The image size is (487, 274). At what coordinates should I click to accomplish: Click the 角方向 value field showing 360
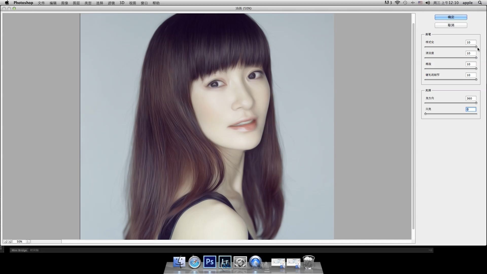tap(471, 98)
